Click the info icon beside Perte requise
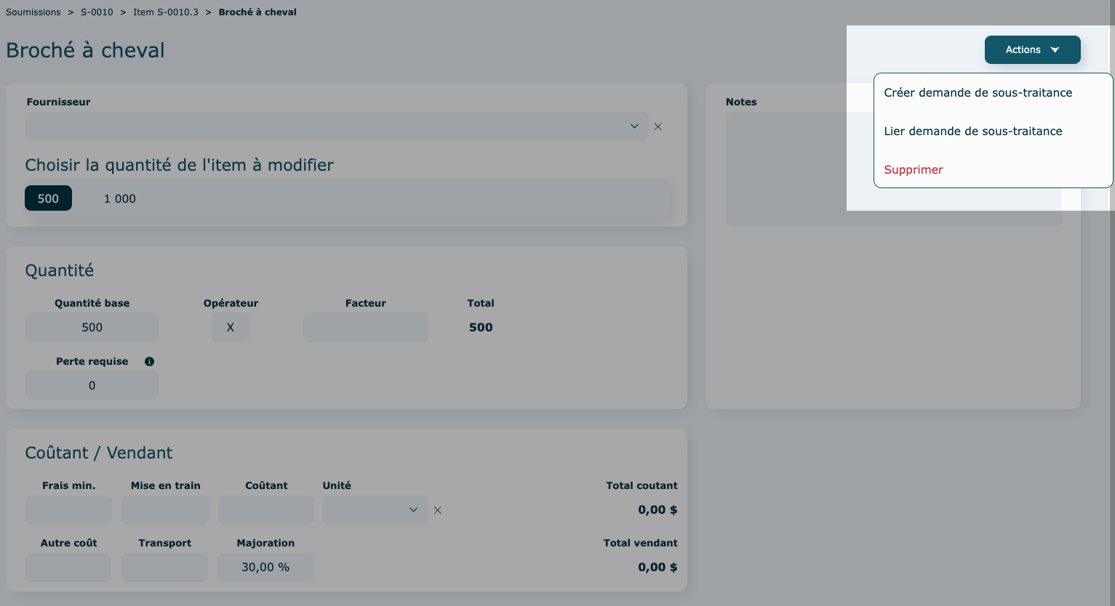1115x606 pixels. click(x=149, y=362)
